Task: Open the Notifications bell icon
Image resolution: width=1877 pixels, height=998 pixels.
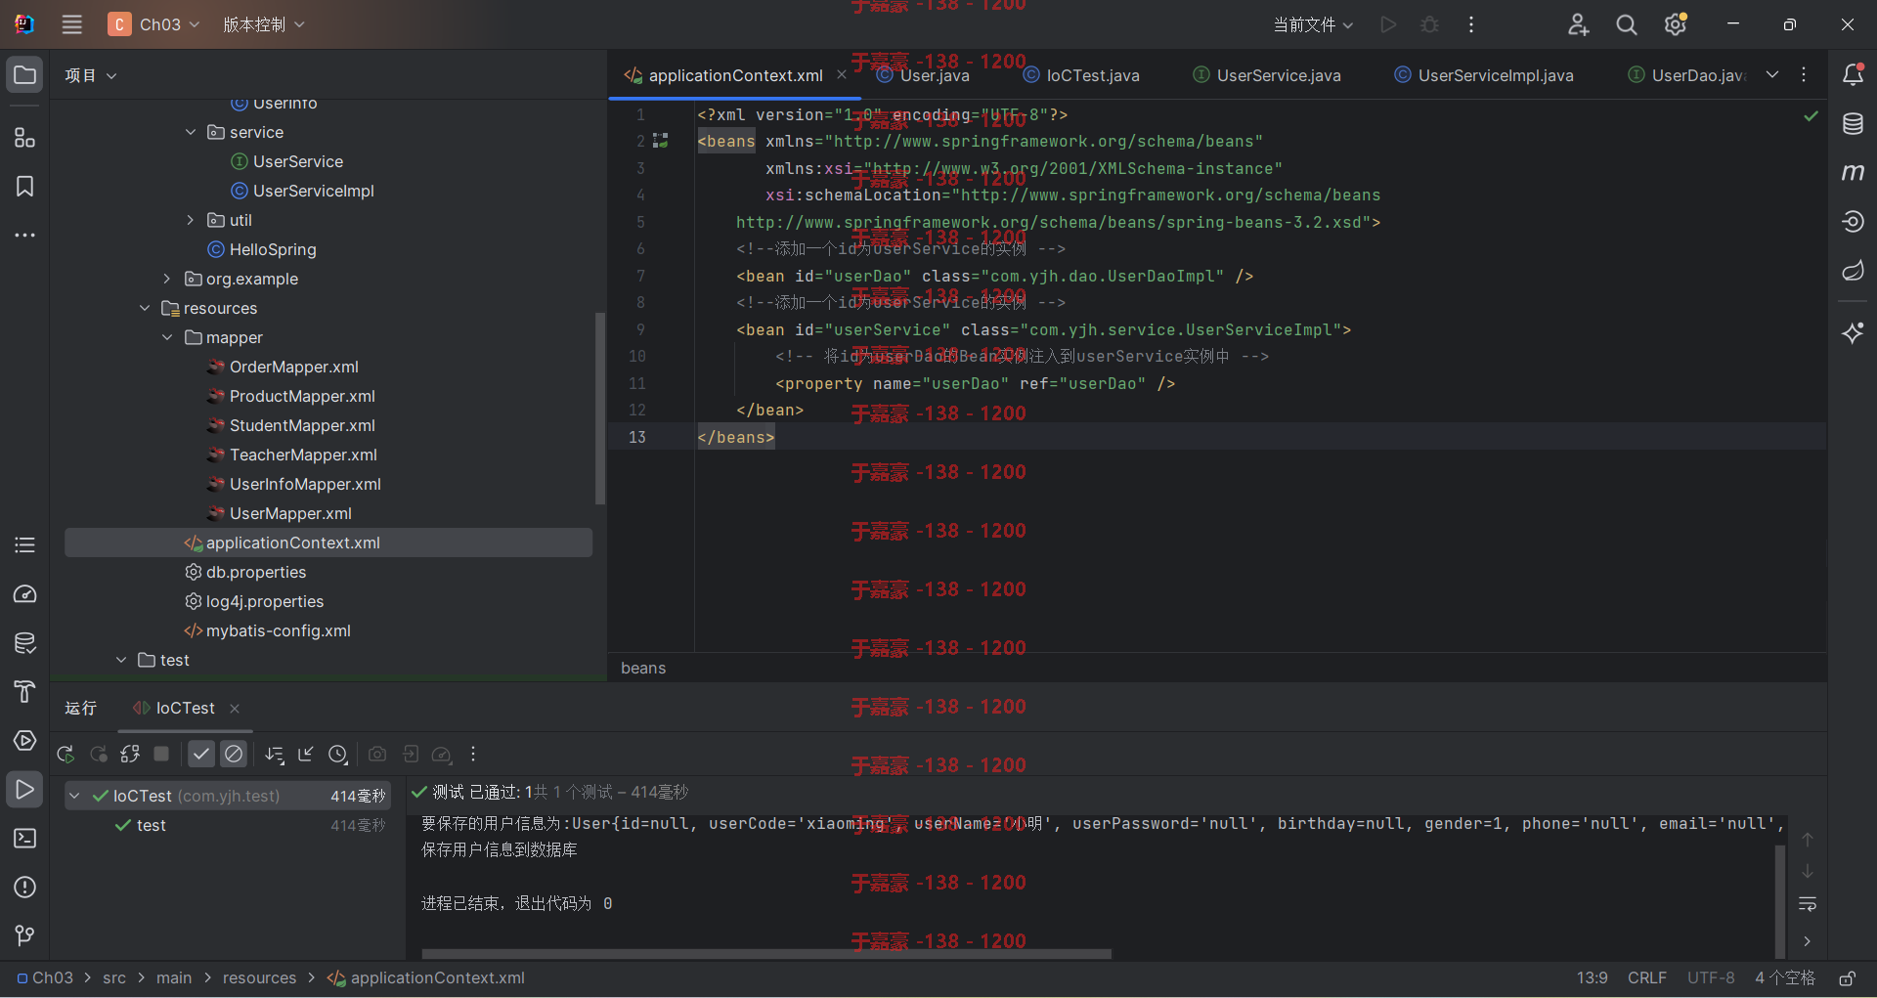Action: coord(1853,74)
